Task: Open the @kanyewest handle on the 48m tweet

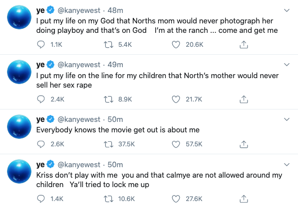Action: (79, 10)
